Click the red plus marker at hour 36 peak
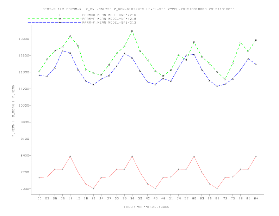279x216 pixels. coord(132,156)
